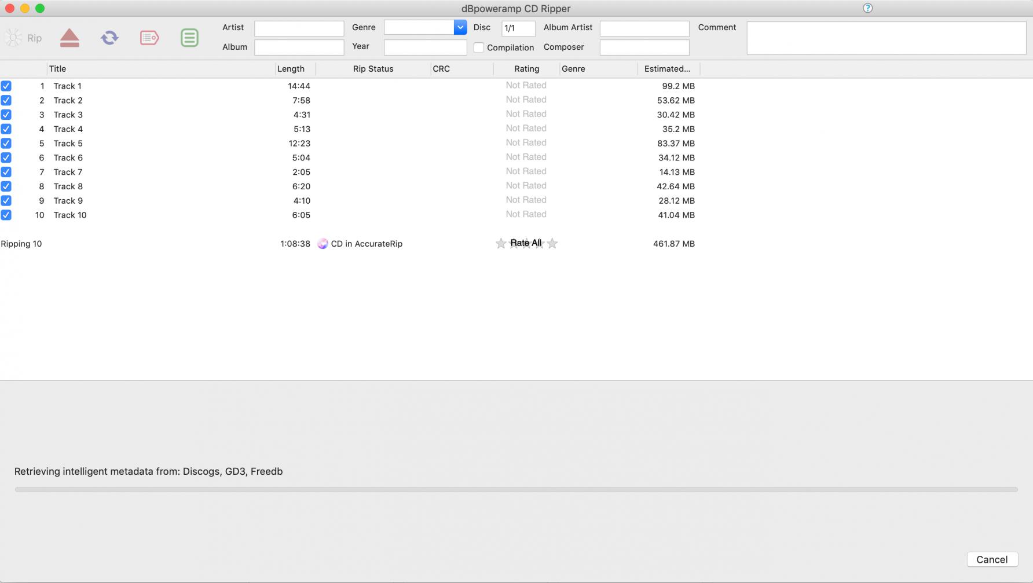Eject the CD using the eject icon
Screen dimensions: 1033x583
69,38
